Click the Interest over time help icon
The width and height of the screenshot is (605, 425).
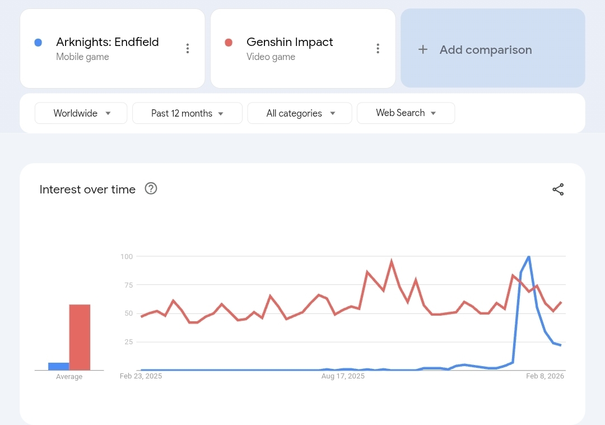click(151, 188)
